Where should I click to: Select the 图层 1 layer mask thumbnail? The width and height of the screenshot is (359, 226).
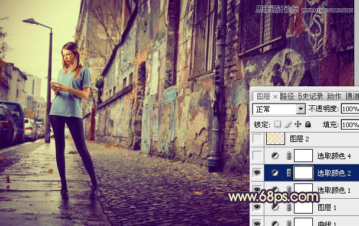pyautogui.click(x=303, y=208)
